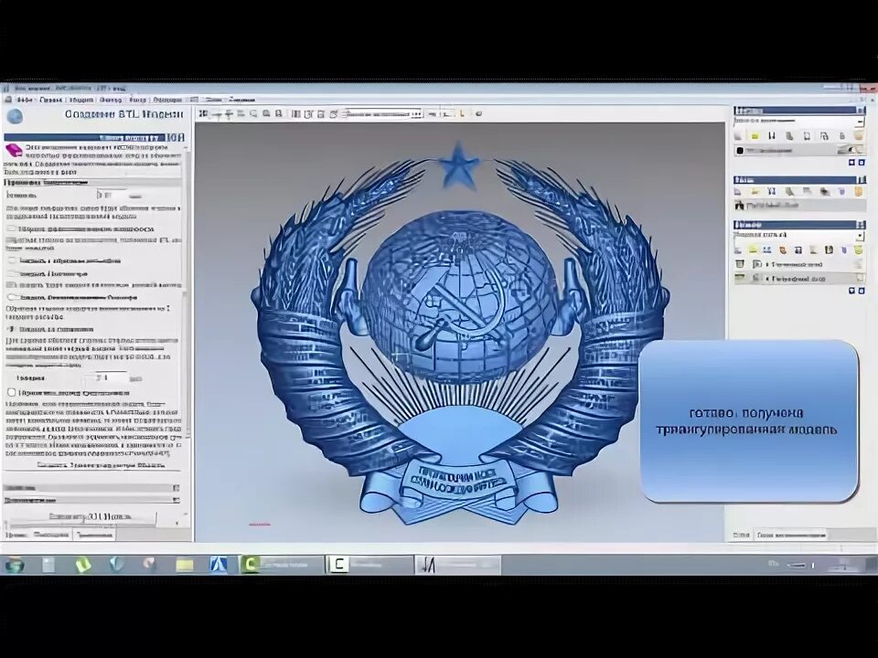Select the highlighted lower relief layer row
The height and width of the screenshot is (658, 878).
pyautogui.click(x=799, y=278)
